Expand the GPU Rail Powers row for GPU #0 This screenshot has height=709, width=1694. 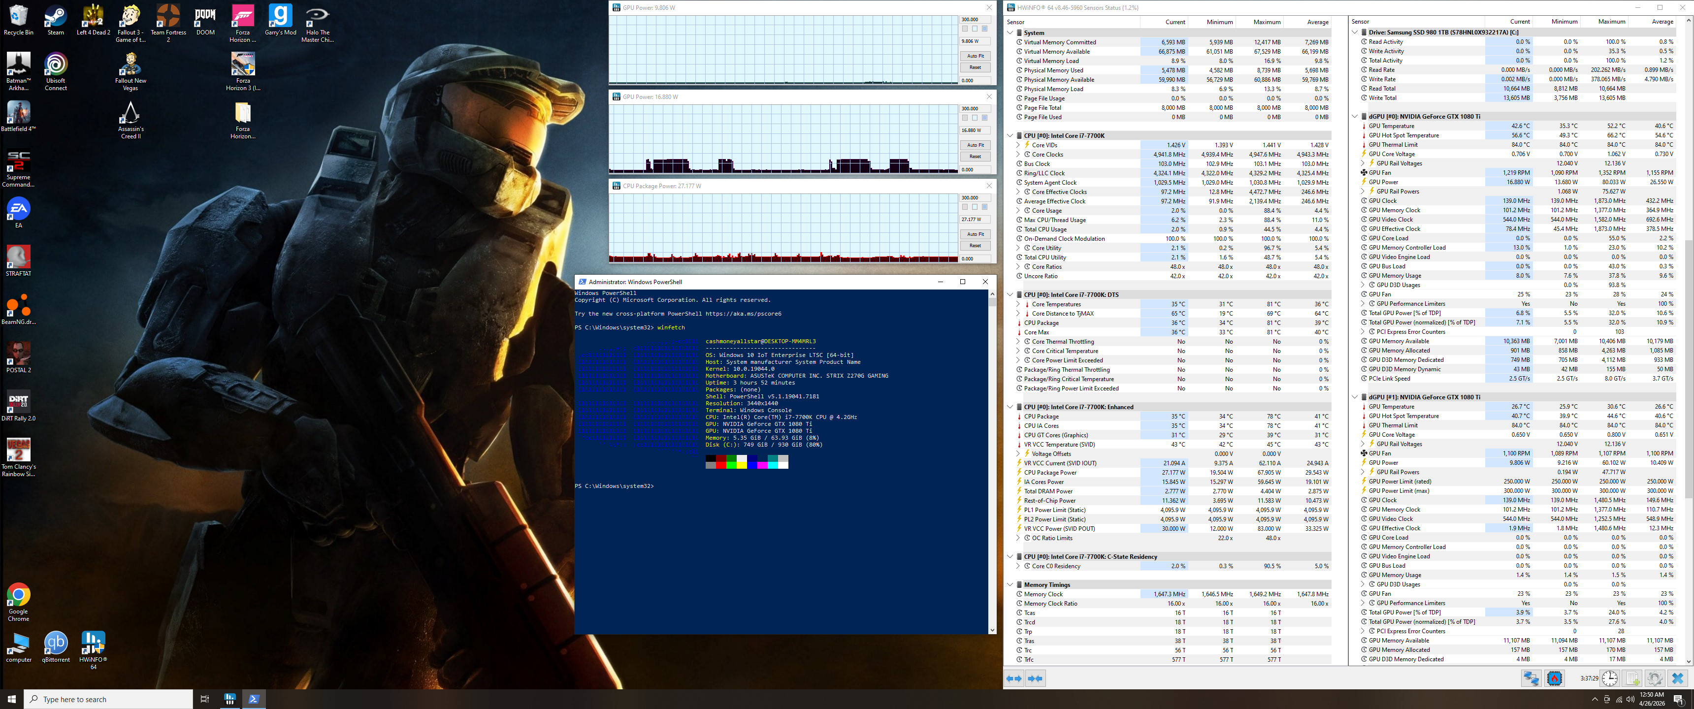1363,192
